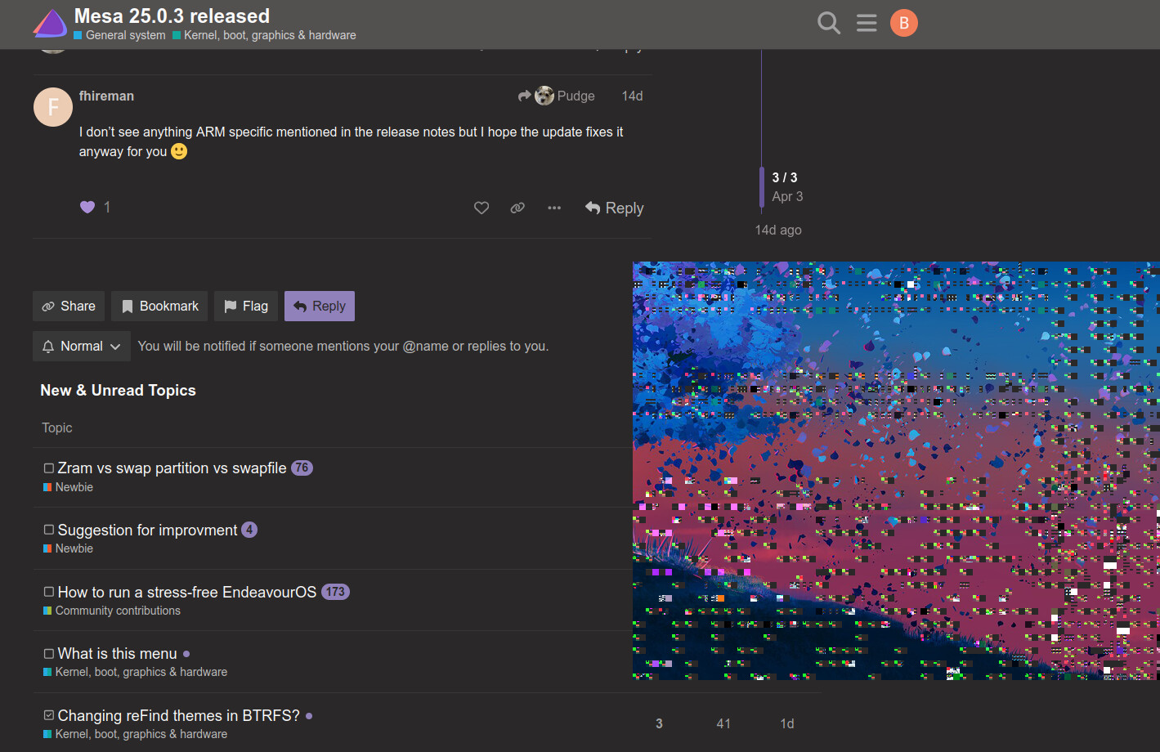Show more actions ellipsis on post
The height and width of the screenshot is (752, 1160).
pyautogui.click(x=554, y=208)
